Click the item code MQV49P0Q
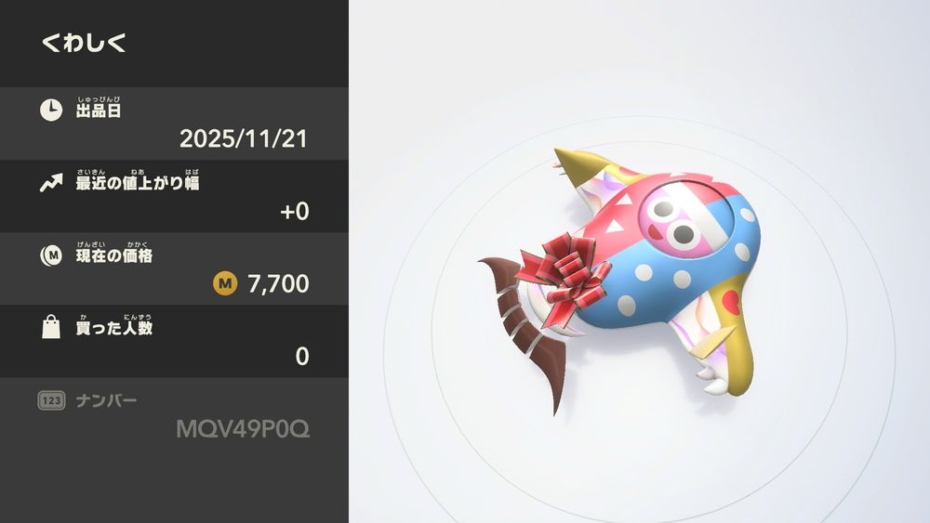930x523 pixels. [243, 429]
